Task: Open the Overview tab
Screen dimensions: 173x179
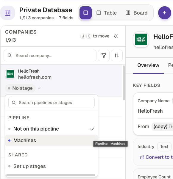Action: pyautogui.click(x=148, y=65)
